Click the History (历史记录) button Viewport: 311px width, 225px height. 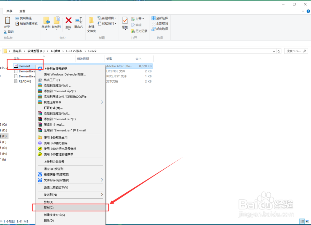[139, 31]
